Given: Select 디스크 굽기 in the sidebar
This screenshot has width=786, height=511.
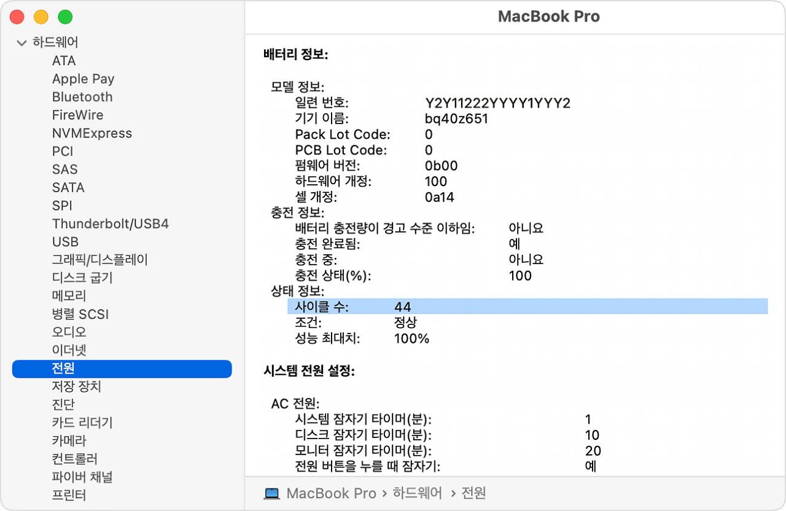Looking at the screenshot, I should click(82, 278).
